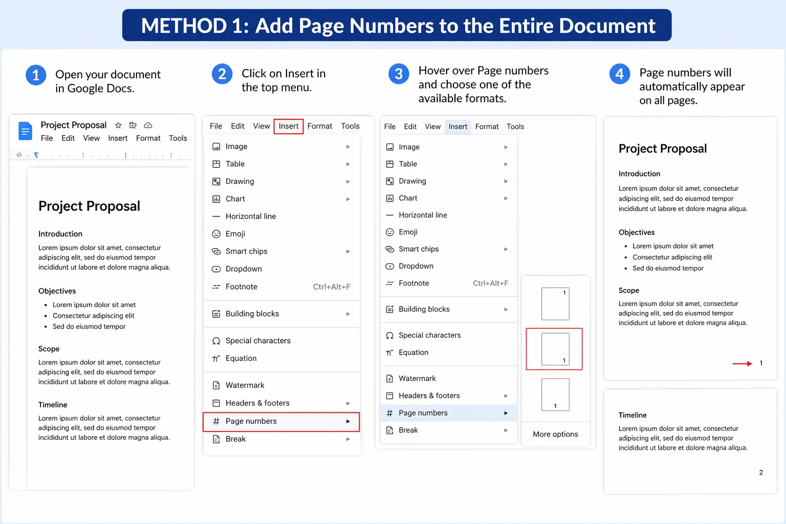Click the blue indent marker on the ruler
The image size is (786, 524).
36,155
